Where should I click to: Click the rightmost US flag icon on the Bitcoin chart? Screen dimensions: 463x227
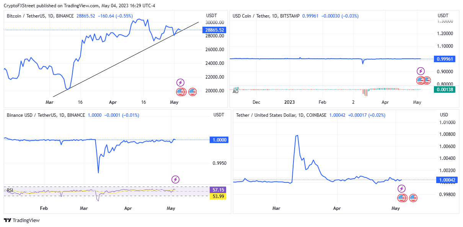pos(192,92)
